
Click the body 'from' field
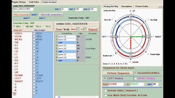point(78,29)
